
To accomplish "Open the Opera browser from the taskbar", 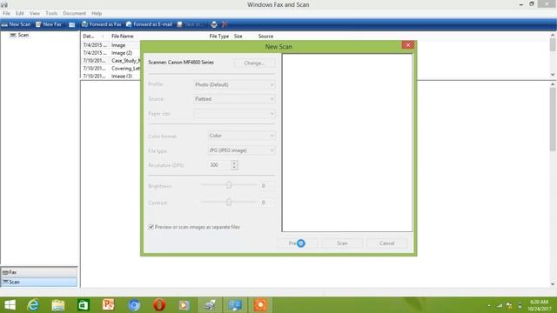I will (x=159, y=305).
